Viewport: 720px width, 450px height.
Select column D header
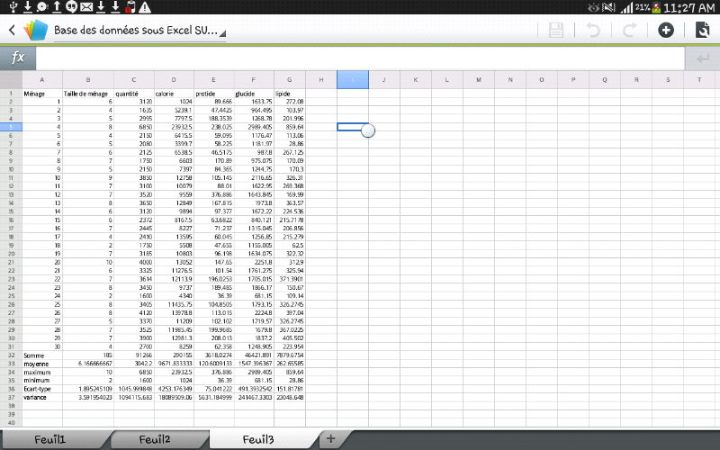coord(173,80)
